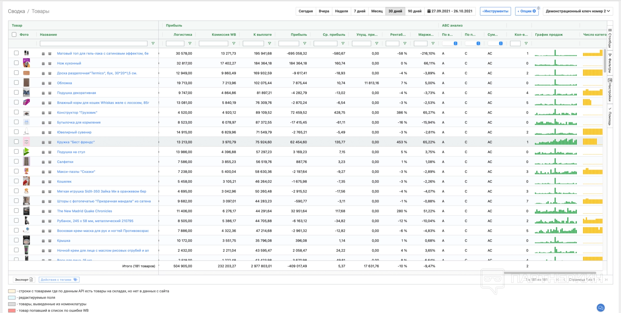Open the chat support bubble icon
This screenshot has height=313, width=621.
click(601, 307)
